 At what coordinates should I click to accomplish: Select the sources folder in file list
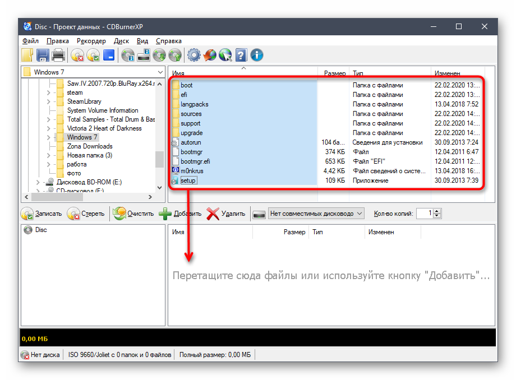point(191,114)
